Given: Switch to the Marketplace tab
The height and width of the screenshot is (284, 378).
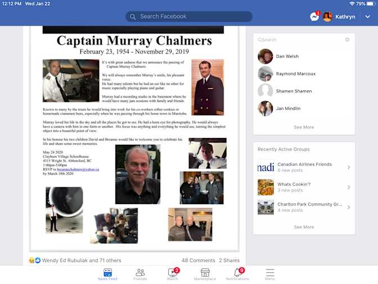Looking at the screenshot, I should 205,274.
